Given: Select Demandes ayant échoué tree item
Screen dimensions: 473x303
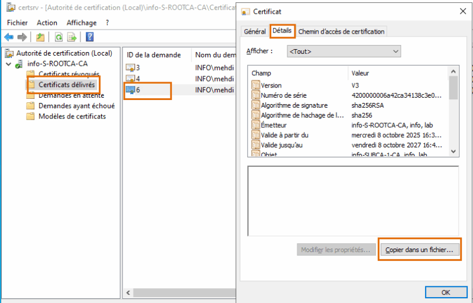Looking at the screenshot, I should tap(77, 106).
